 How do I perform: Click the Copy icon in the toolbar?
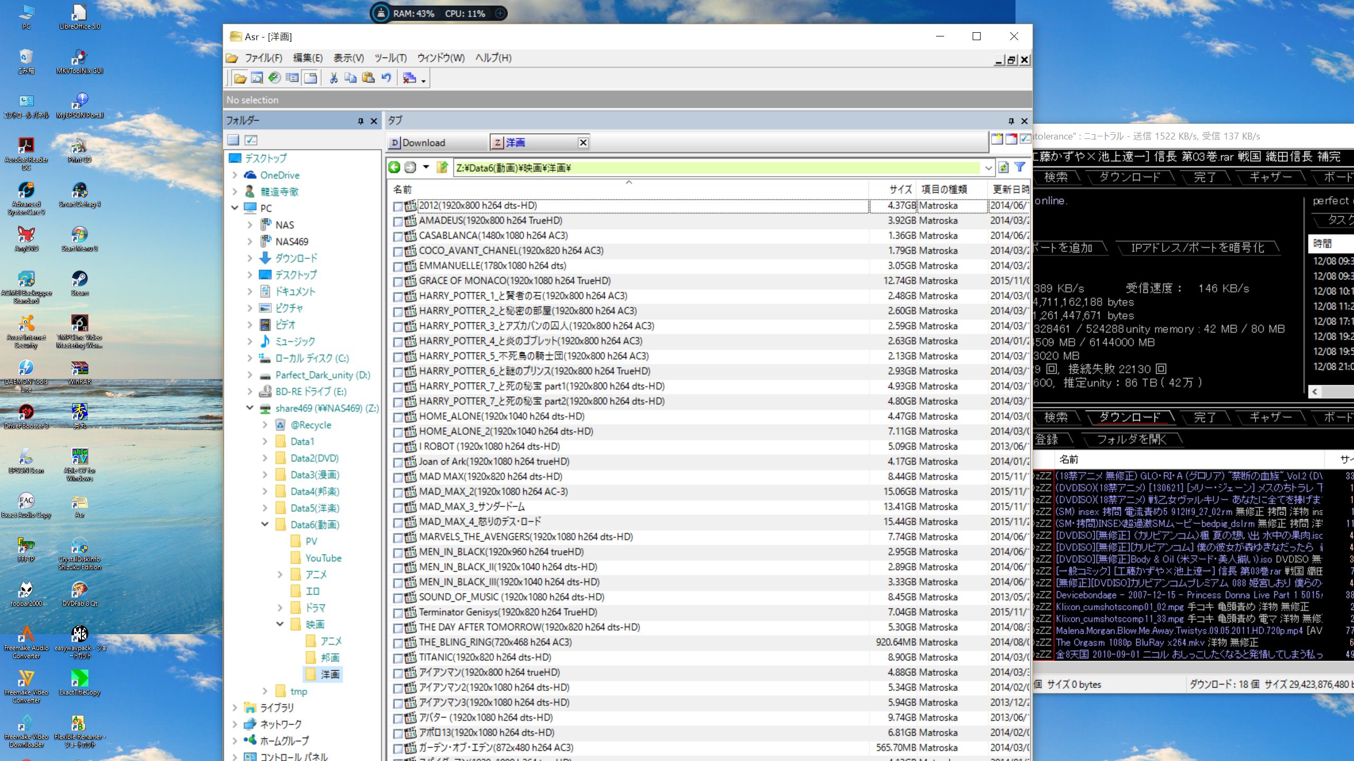click(350, 78)
